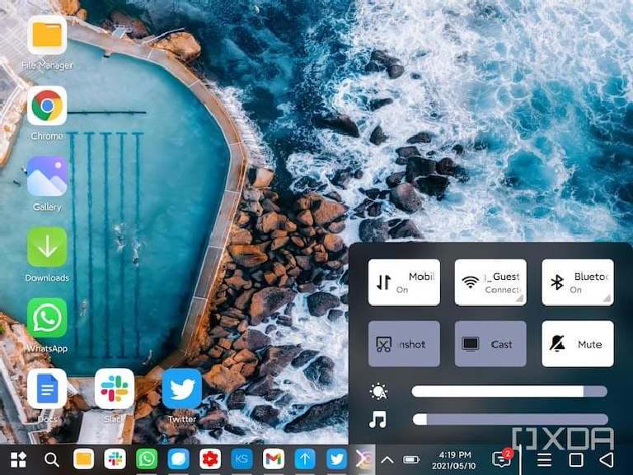Open the File Manager desktop icon
Viewport: 633px width, 475px height.
point(47,35)
